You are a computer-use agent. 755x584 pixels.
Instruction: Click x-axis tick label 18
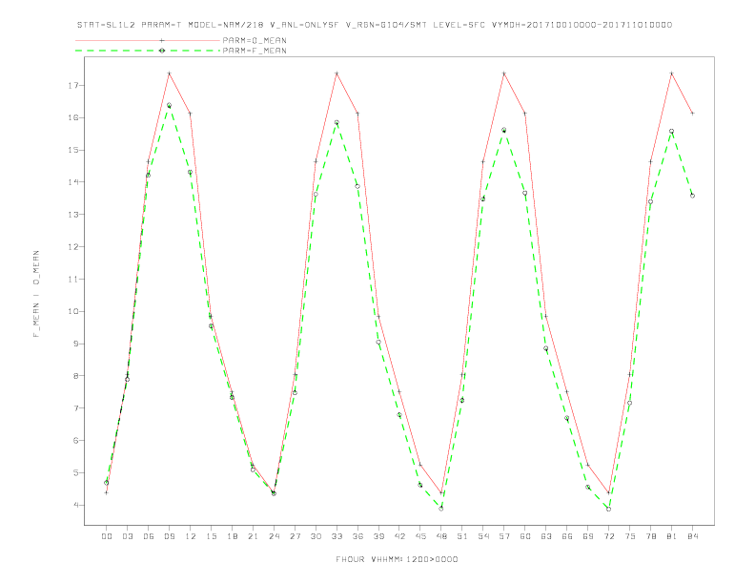(x=232, y=536)
